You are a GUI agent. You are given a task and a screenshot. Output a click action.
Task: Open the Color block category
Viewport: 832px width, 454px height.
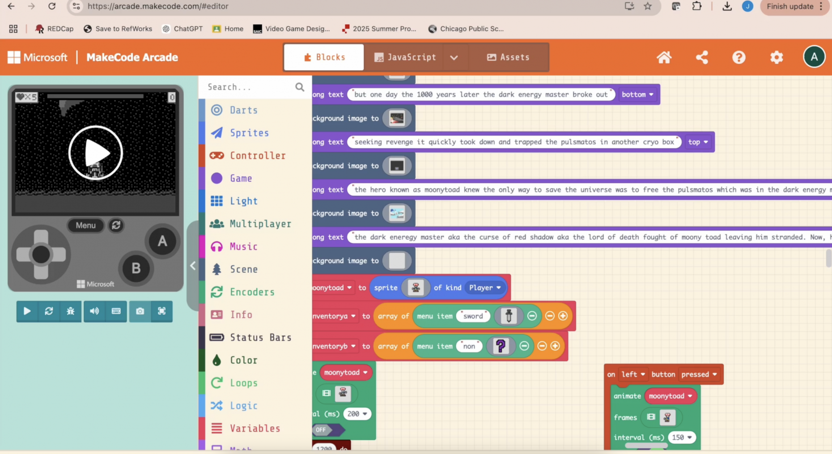(243, 360)
